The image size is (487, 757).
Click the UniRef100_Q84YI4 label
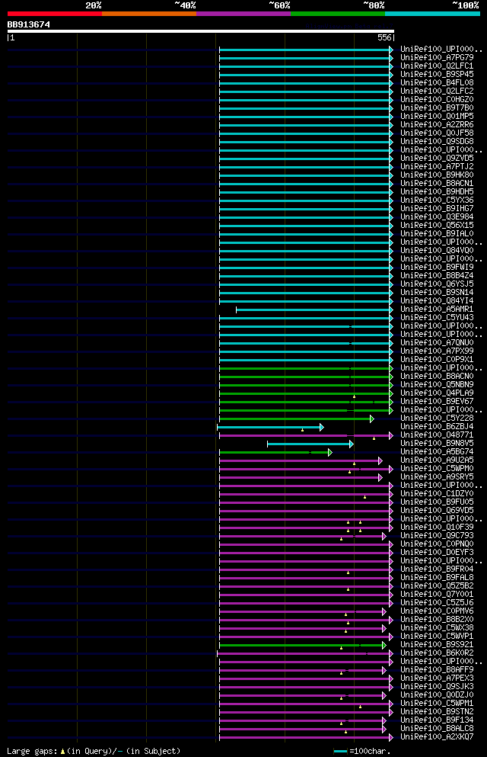pyautogui.click(x=437, y=301)
